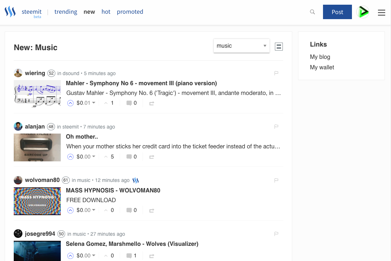The image size is (391, 261).
Task: Open the user avatar with green play logo
Action: [x=362, y=12]
